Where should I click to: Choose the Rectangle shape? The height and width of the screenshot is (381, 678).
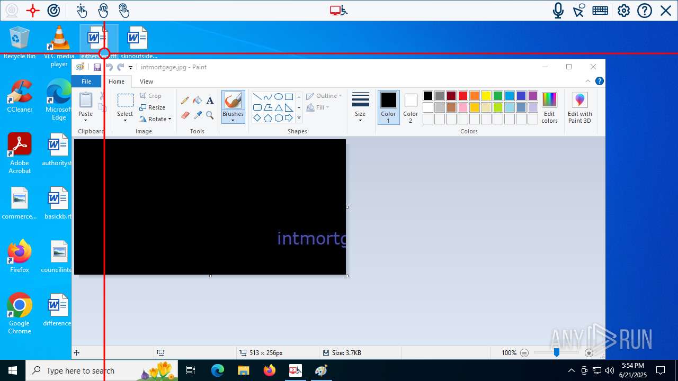(x=289, y=97)
